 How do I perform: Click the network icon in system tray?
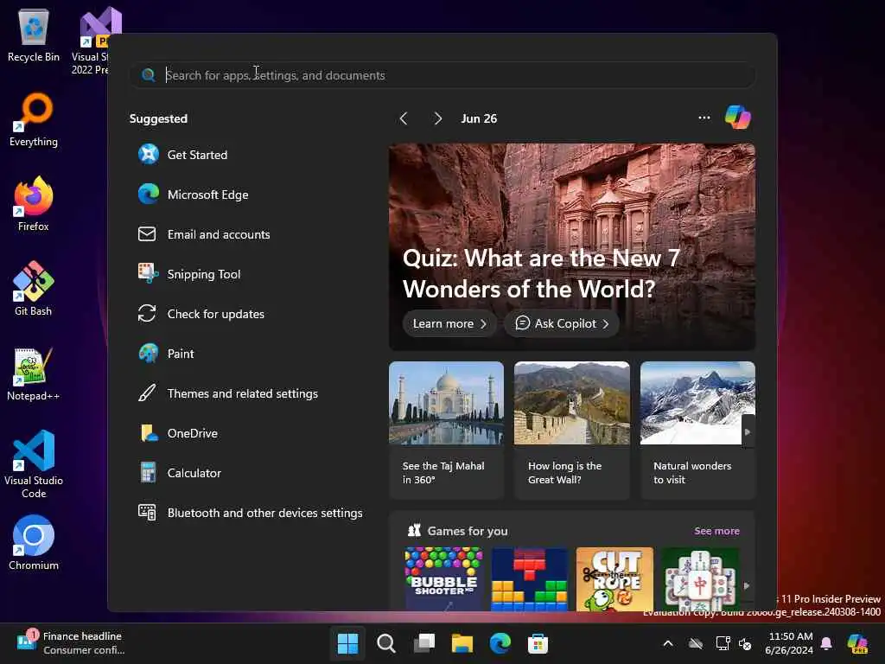click(x=723, y=643)
